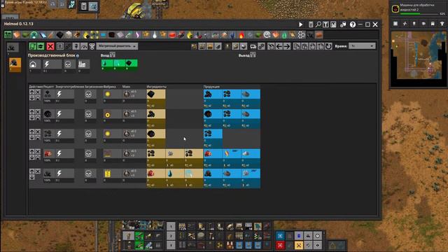Viewport: 448px width, 252px height.
Task: Click the blue water drop ingredient in last row
Action: (x=170, y=174)
